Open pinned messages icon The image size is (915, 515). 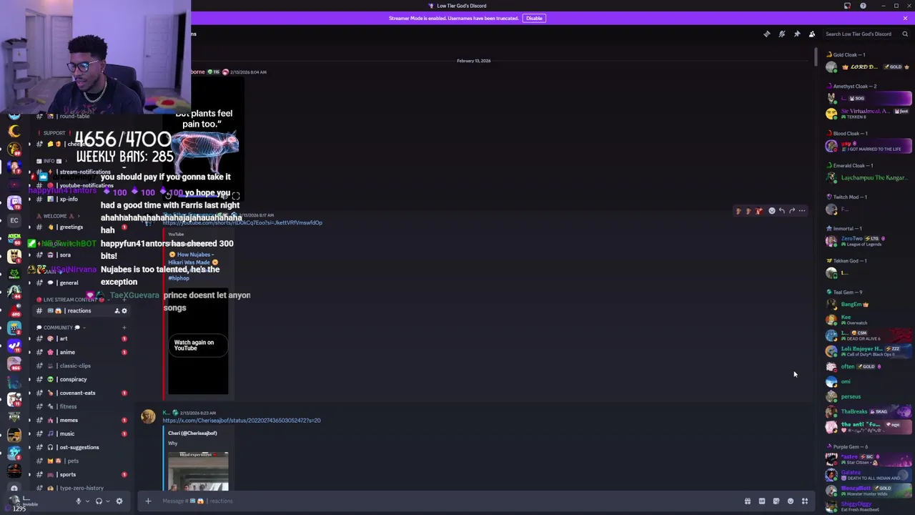797,34
